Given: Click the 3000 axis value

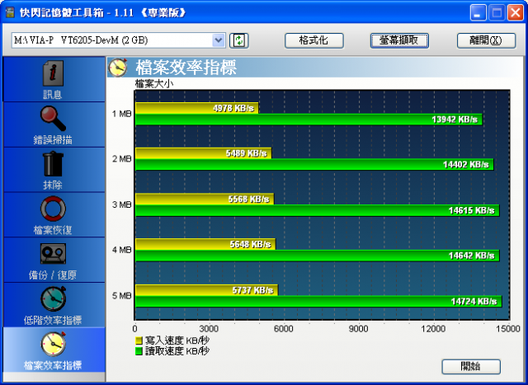Looking at the screenshot, I should click(x=209, y=329).
